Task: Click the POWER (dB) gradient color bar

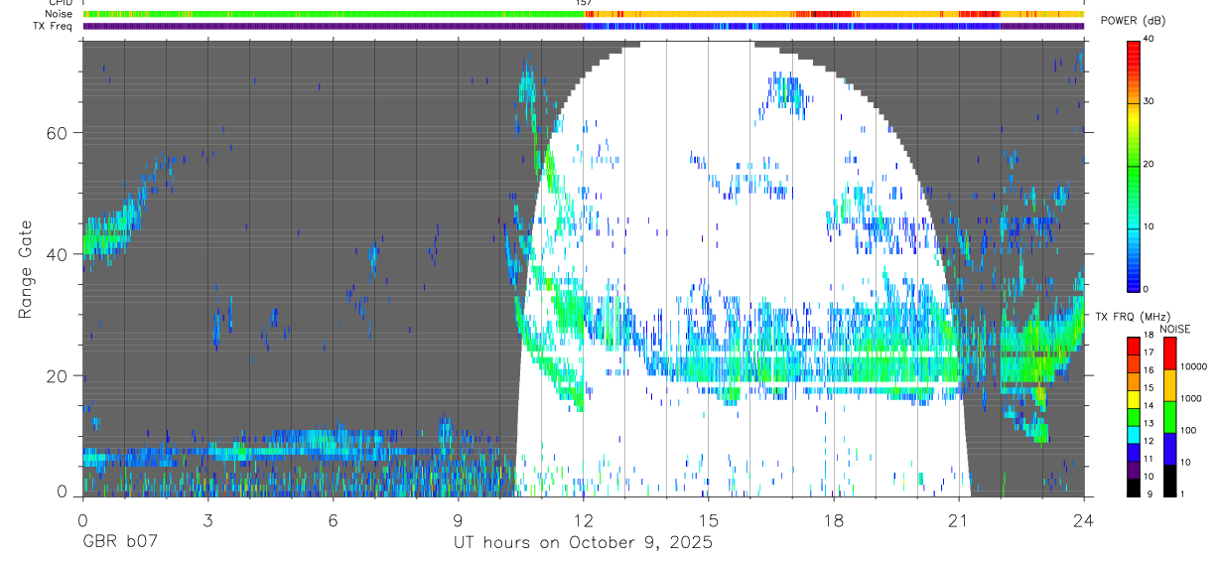Action: tap(1133, 165)
